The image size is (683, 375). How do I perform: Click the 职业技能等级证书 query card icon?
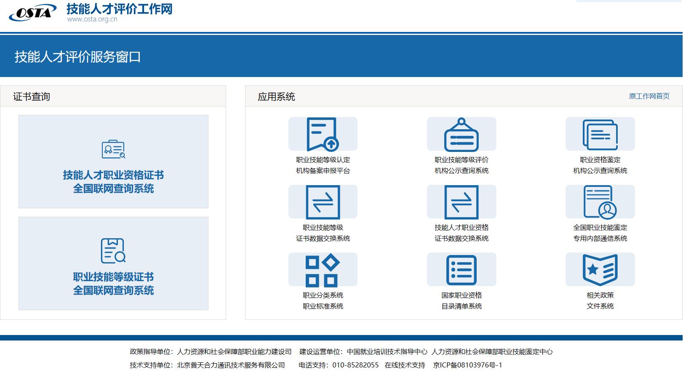tap(113, 251)
